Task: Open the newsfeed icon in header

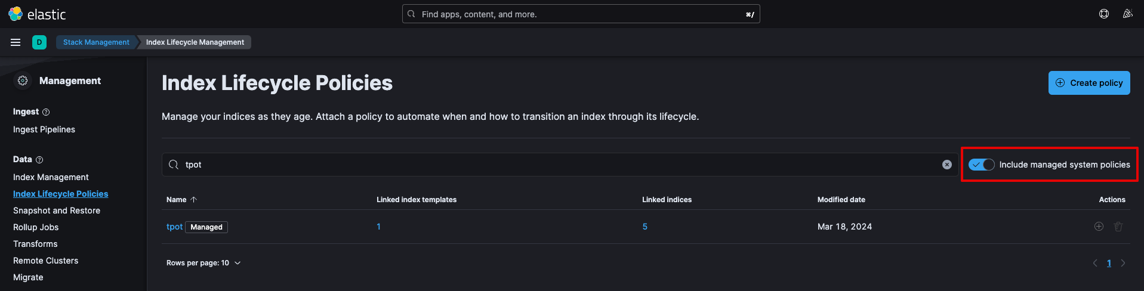Action: click(x=1127, y=14)
